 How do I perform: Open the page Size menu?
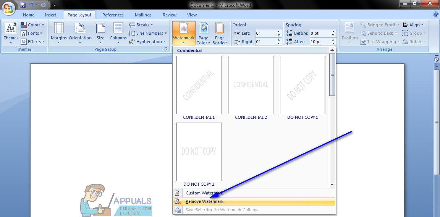pyautogui.click(x=100, y=33)
